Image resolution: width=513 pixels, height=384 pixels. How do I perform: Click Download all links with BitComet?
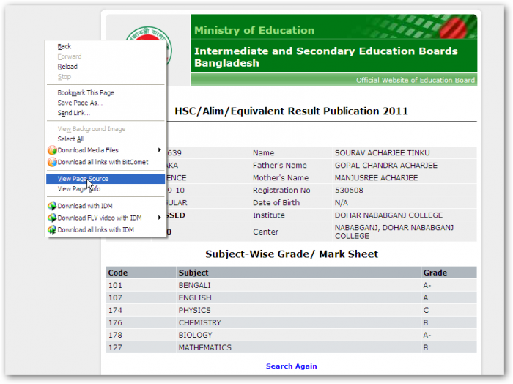[106, 162]
